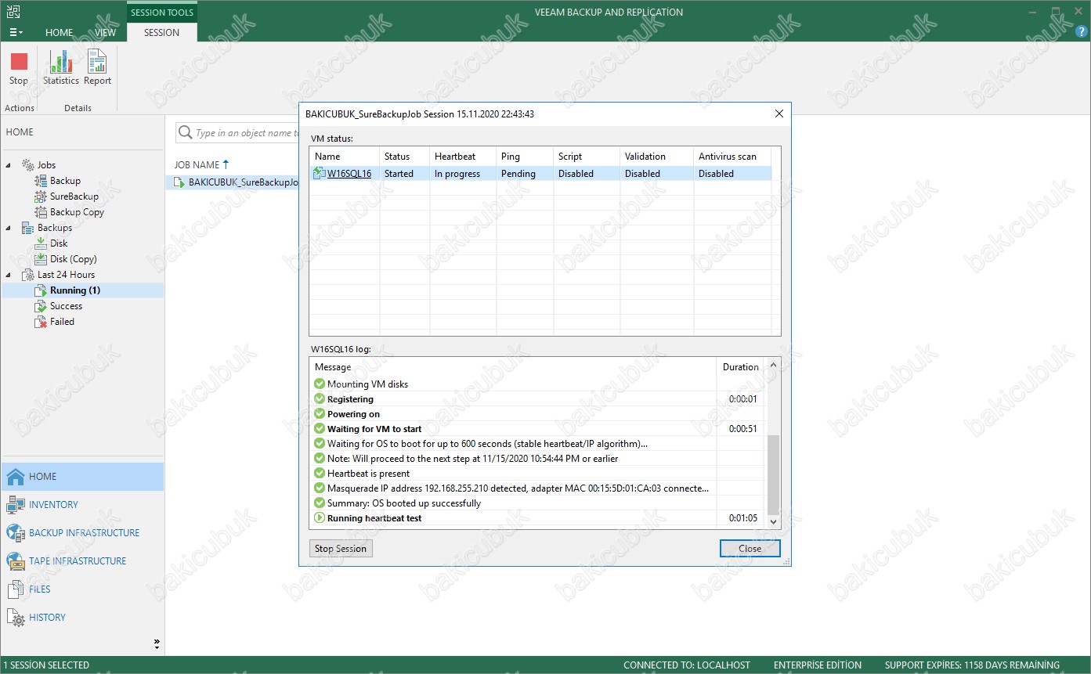Open the INVENTORY navigation view
The width and height of the screenshot is (1091, 674).
(82, 505)
